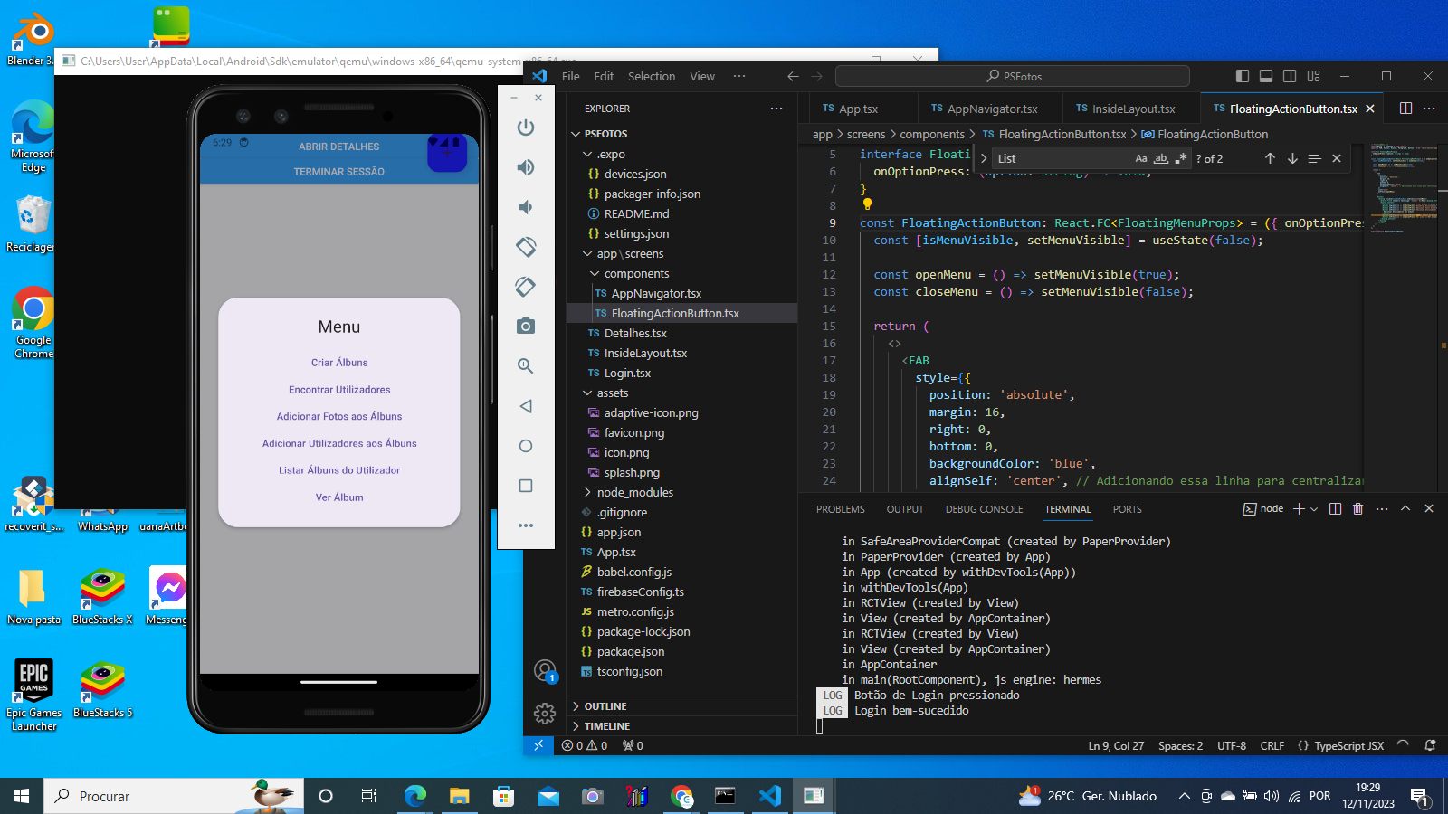Screen dimensions: 1448x814
Task: Click PSFotos command center search box
Action: tap(1013, 76)
